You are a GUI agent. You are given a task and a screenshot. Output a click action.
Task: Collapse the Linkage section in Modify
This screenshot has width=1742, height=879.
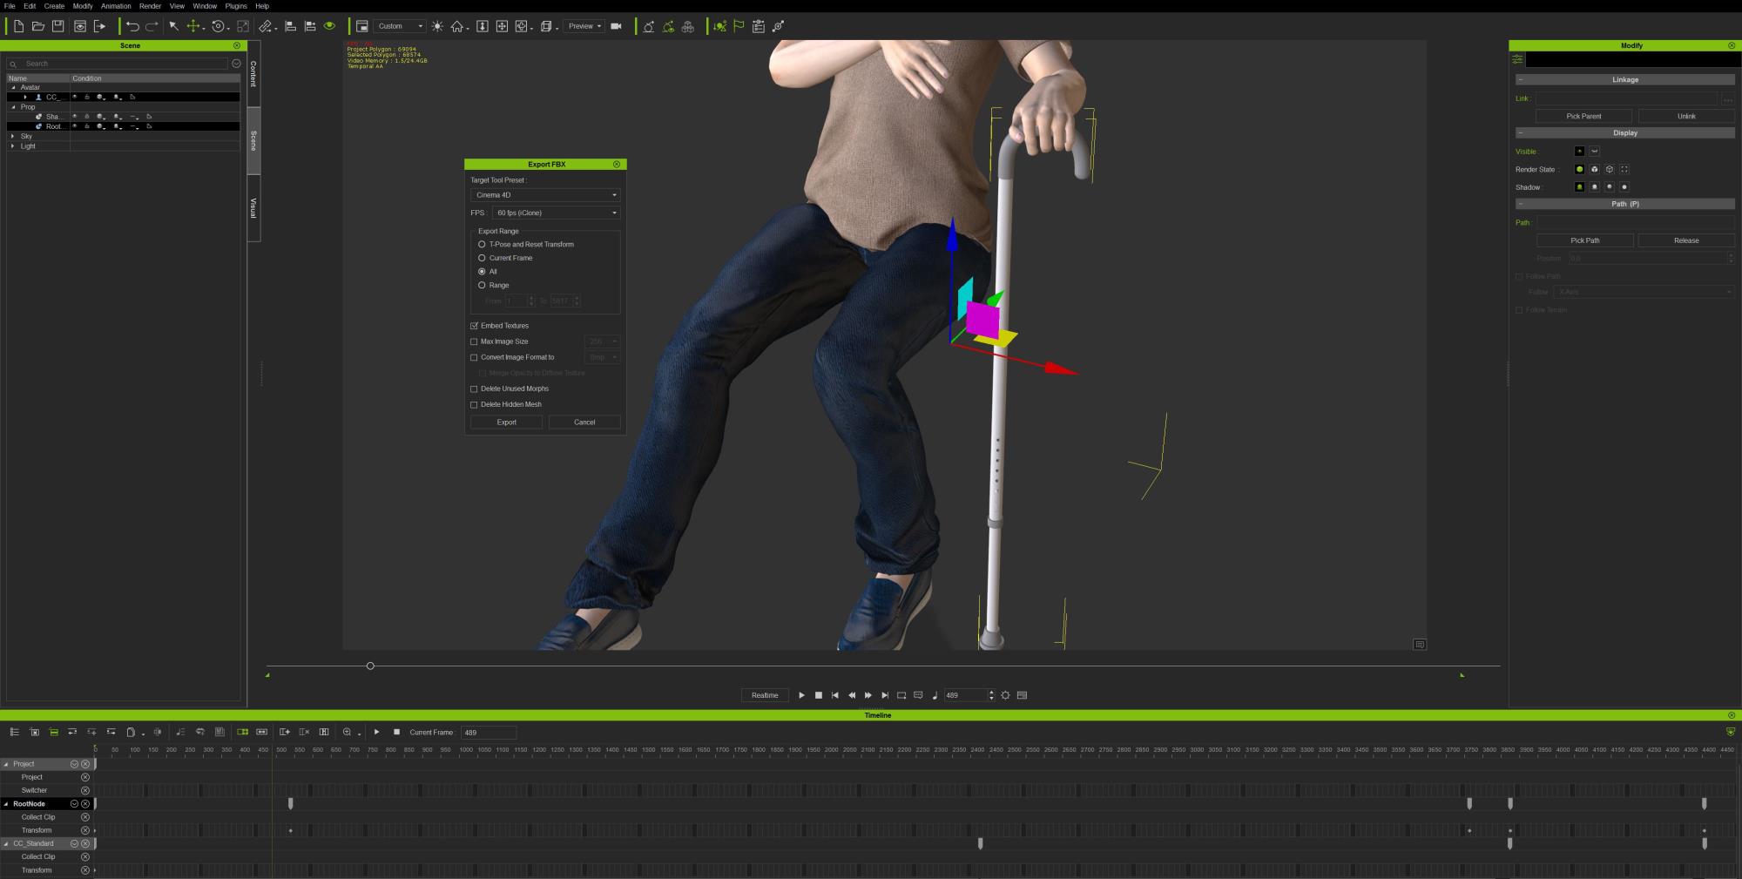(x=1521, y=79)
